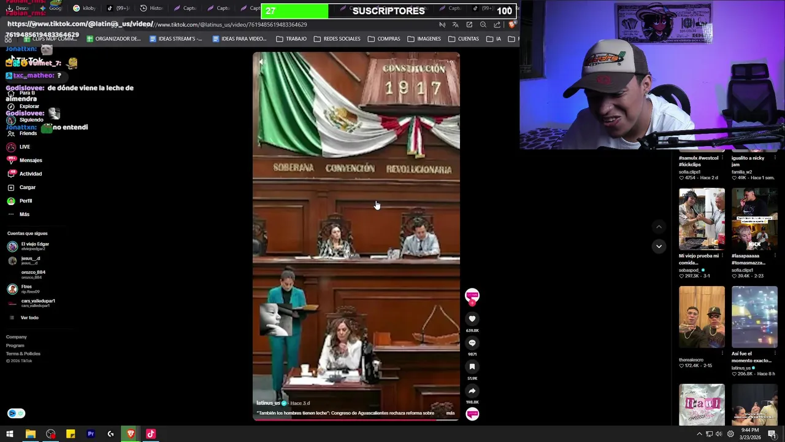Open the CUENTAS bookmarks folder

tap(464, 39)
